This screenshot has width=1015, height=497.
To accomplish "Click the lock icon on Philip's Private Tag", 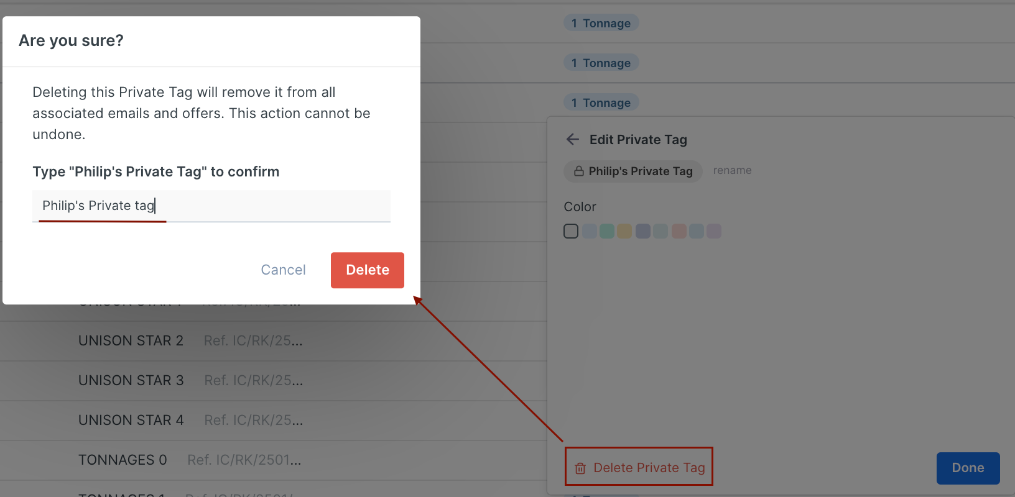I will 579,171.
